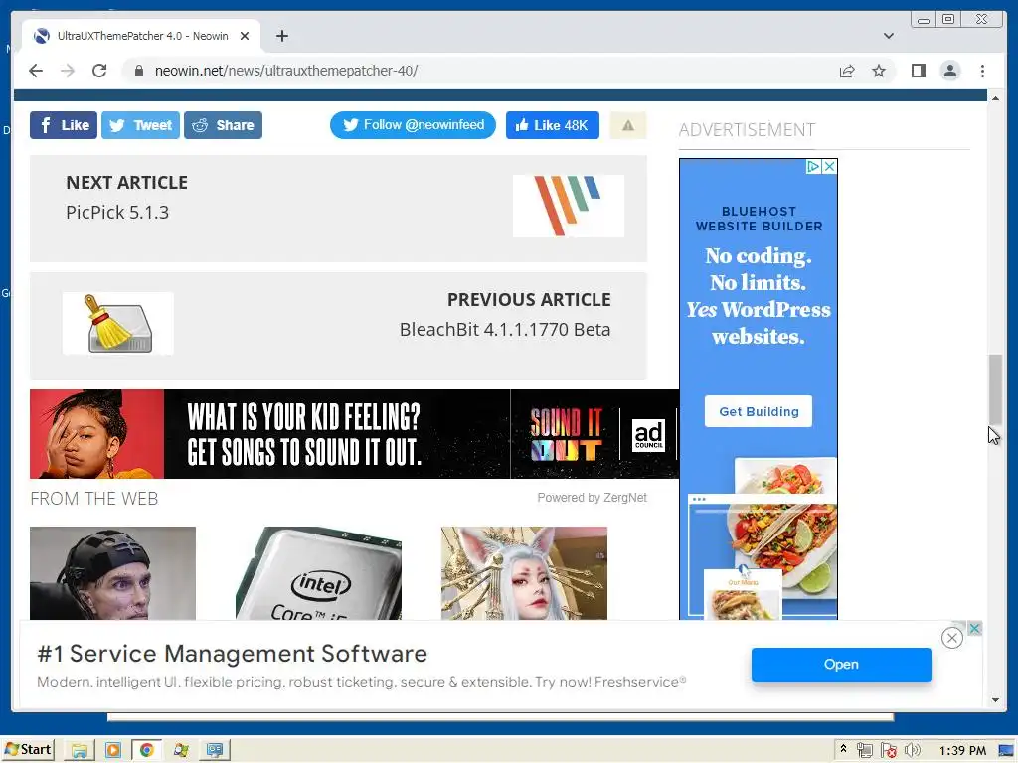Select the UltraUXThemePatcher 4.0 - Neowin tab
This screenshot has width=1018, height=763.
[x=141, y=36]
